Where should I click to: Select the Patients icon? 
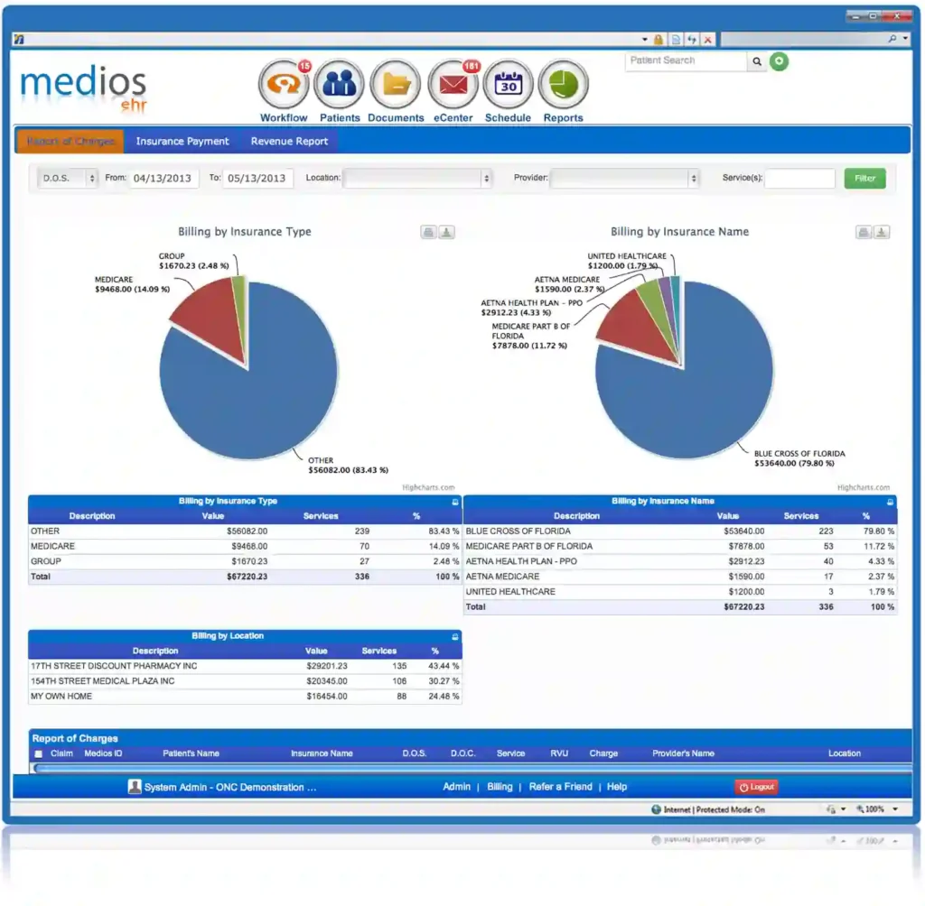[x=339, y=83]
